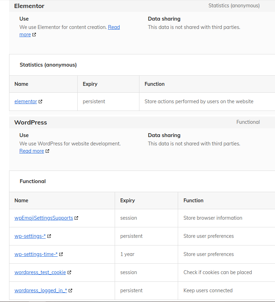
Task: Click external-link icon after WordPress Read more
Action: [47, 151]
